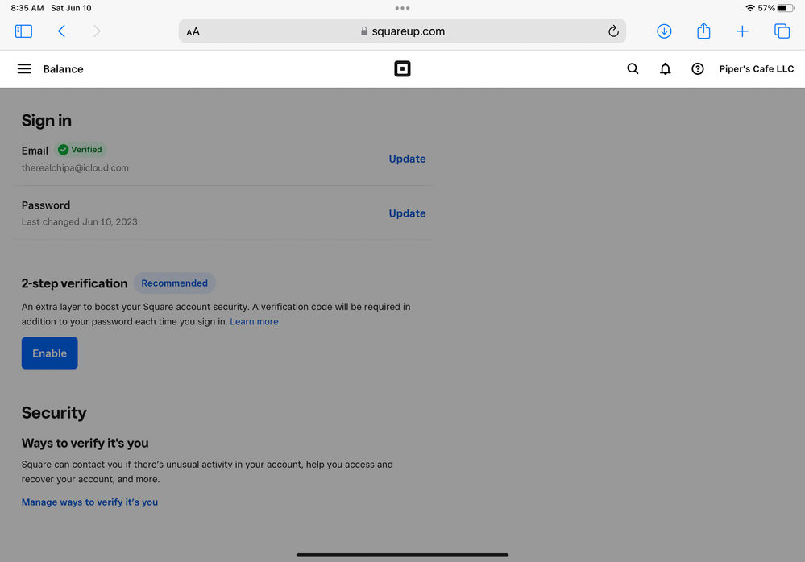Update the account password

coord(407,213)
